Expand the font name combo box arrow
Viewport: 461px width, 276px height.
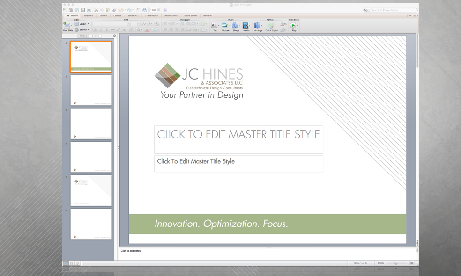point(129,24)
